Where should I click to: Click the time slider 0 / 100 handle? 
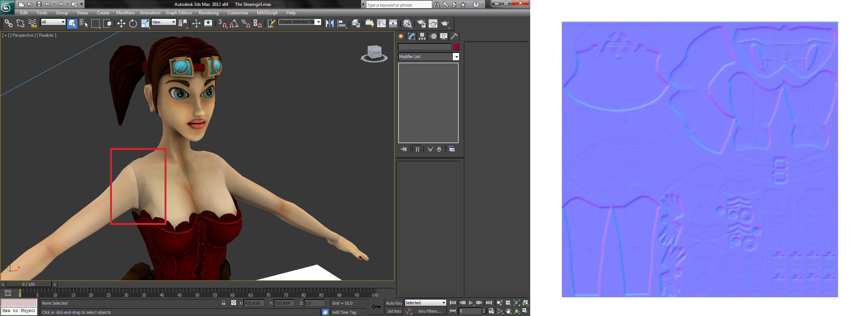[29, 284]
